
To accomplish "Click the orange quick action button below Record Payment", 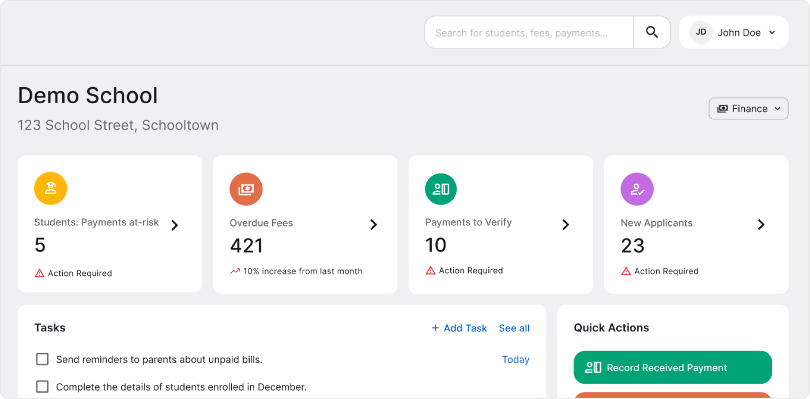I will pos(673,395).
